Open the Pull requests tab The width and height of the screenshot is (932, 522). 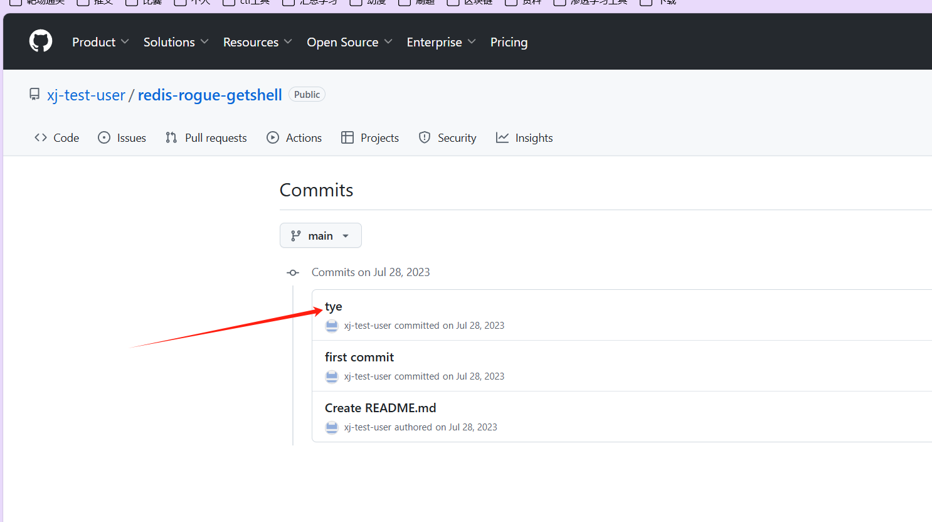click(206, 137)
